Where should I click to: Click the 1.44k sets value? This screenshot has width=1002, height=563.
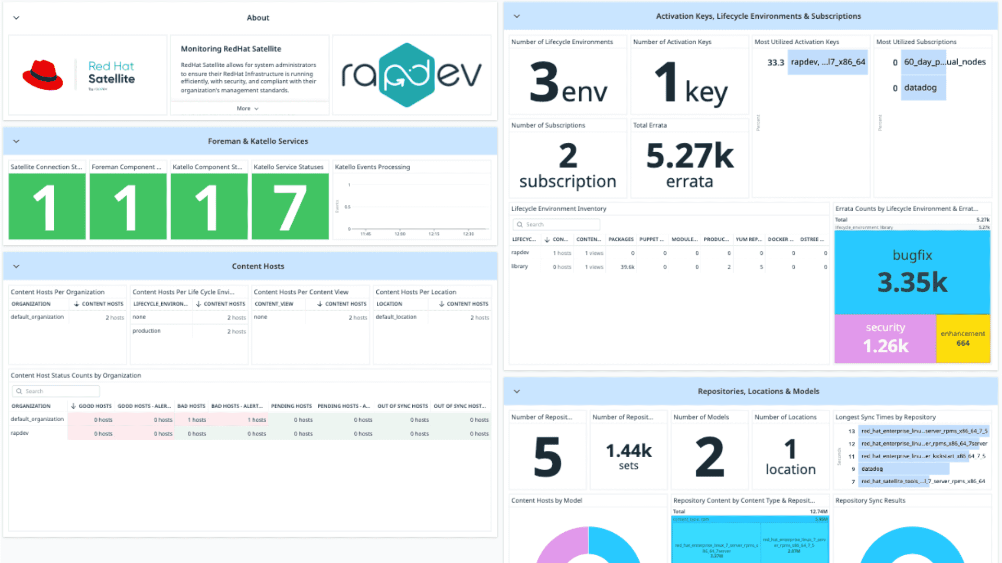628,457
